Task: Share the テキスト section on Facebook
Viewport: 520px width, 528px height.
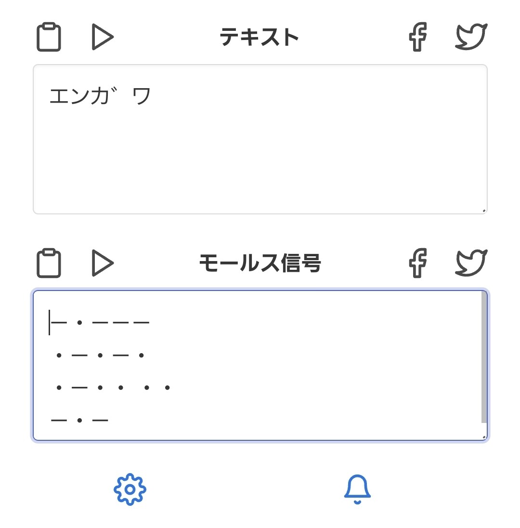Action: (x=418, y=37)
